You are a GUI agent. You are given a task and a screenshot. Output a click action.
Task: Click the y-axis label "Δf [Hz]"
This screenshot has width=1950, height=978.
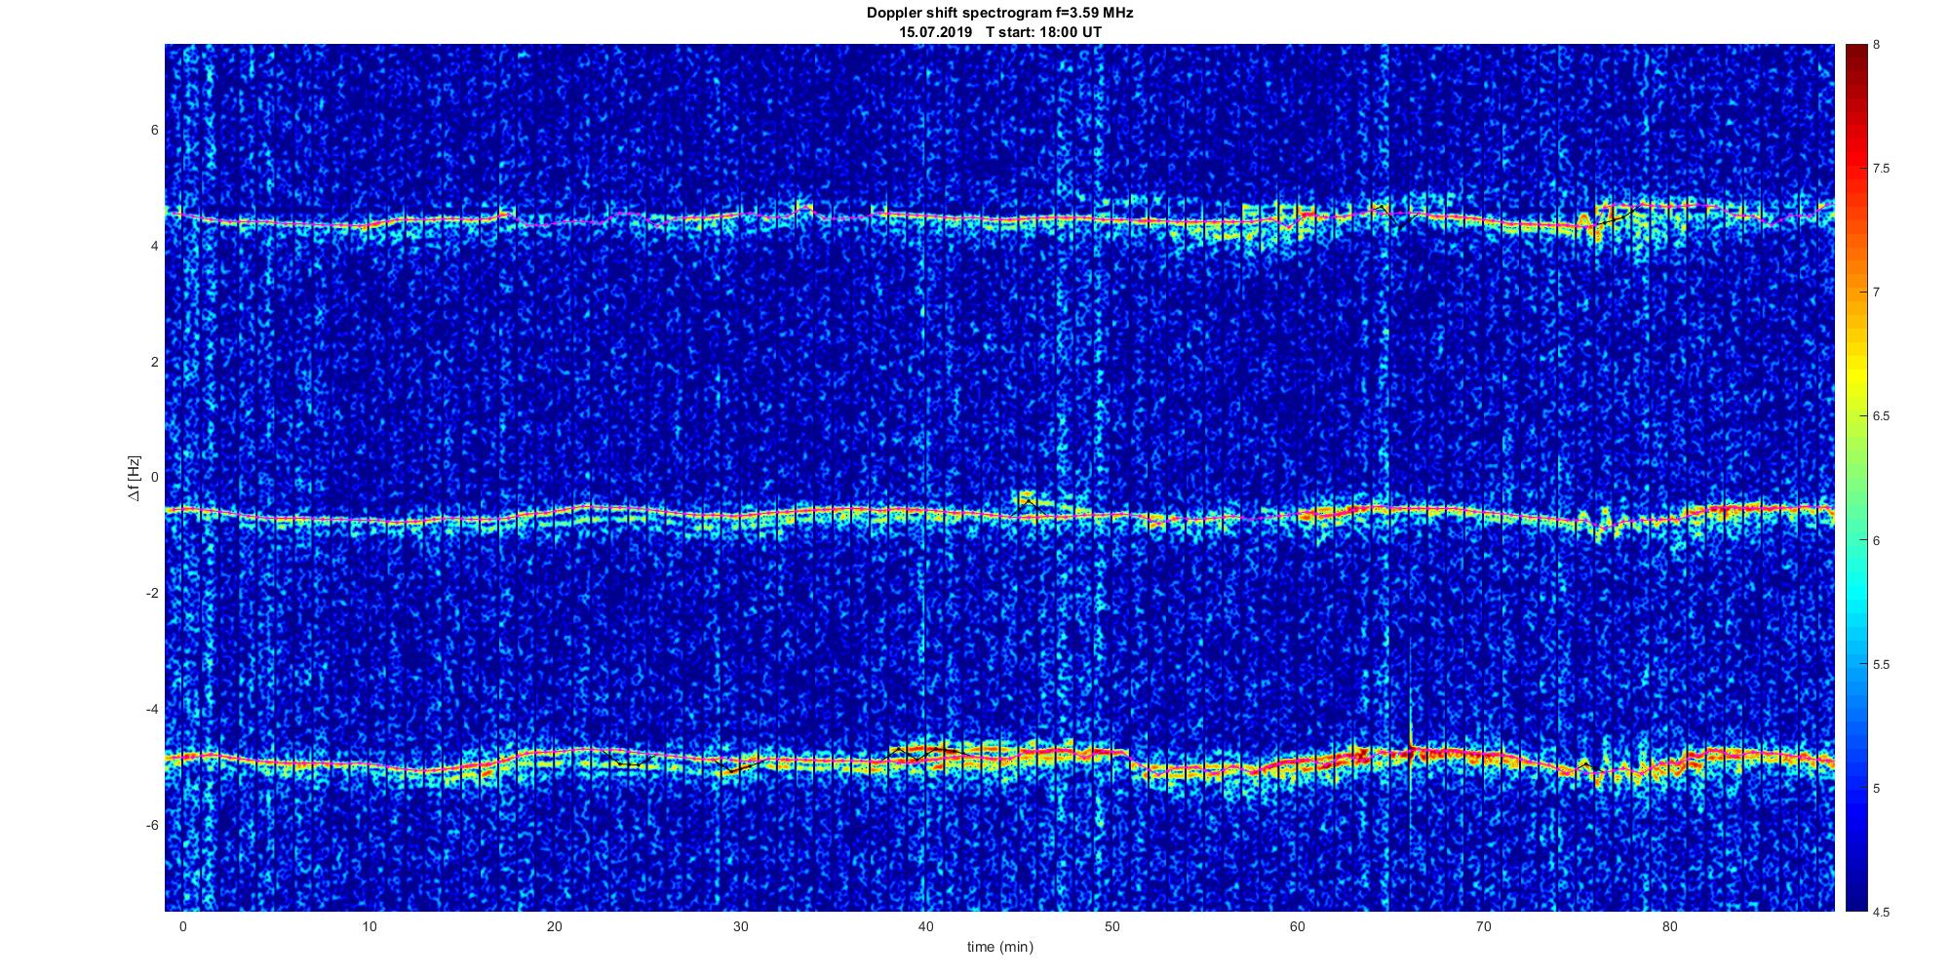click(135, 478)
